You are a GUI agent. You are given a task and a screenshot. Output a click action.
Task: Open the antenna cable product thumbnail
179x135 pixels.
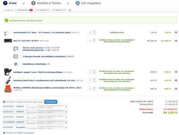coord(8,32)
